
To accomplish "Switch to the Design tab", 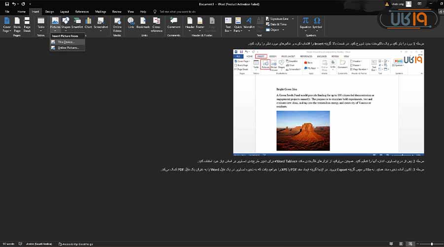I will click(49, 11).
